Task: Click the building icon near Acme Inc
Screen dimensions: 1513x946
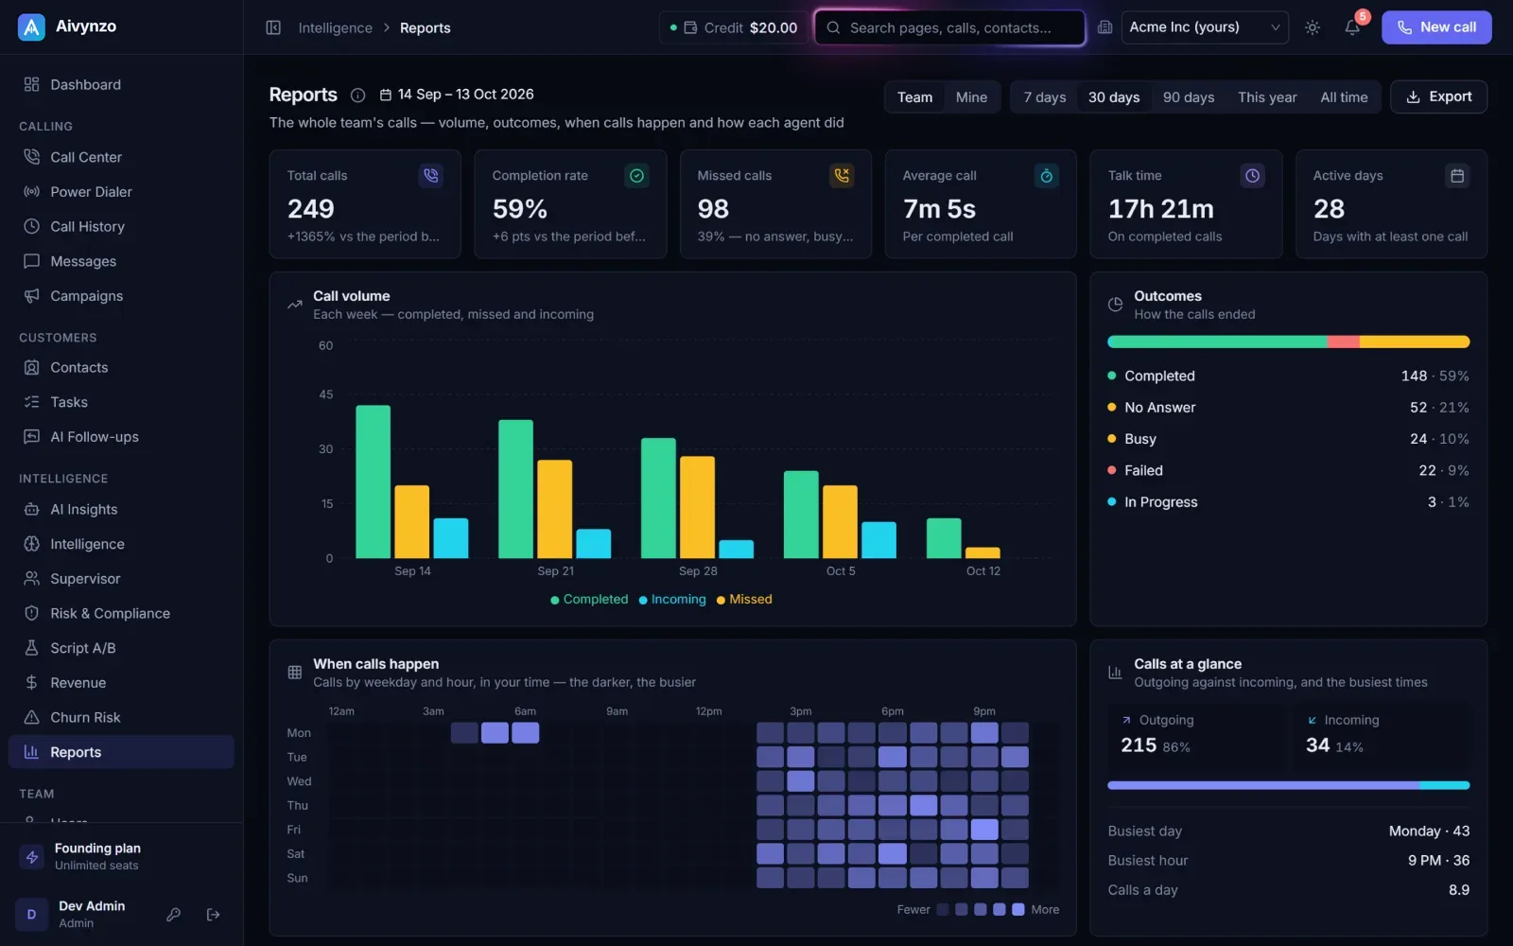Action: (1104, 27)
